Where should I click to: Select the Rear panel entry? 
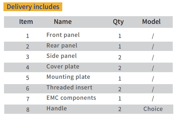[x=62, y=46]
